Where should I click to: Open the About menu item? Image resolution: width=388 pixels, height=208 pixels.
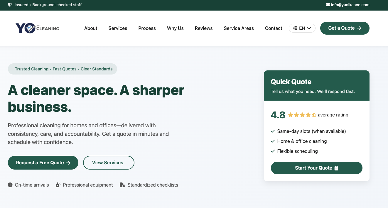(91, 28)
